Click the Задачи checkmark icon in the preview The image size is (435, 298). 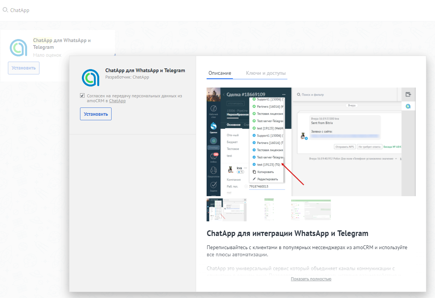(x=213, y=186)
